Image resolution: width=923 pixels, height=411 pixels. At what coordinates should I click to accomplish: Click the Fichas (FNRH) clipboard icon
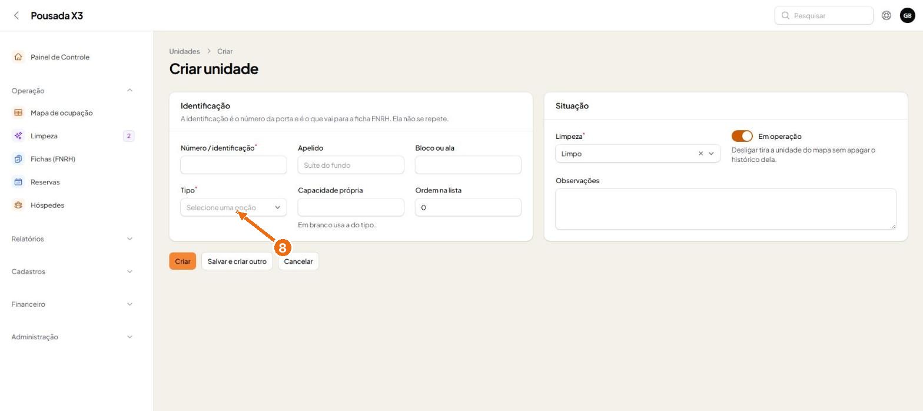coord(18,159)
